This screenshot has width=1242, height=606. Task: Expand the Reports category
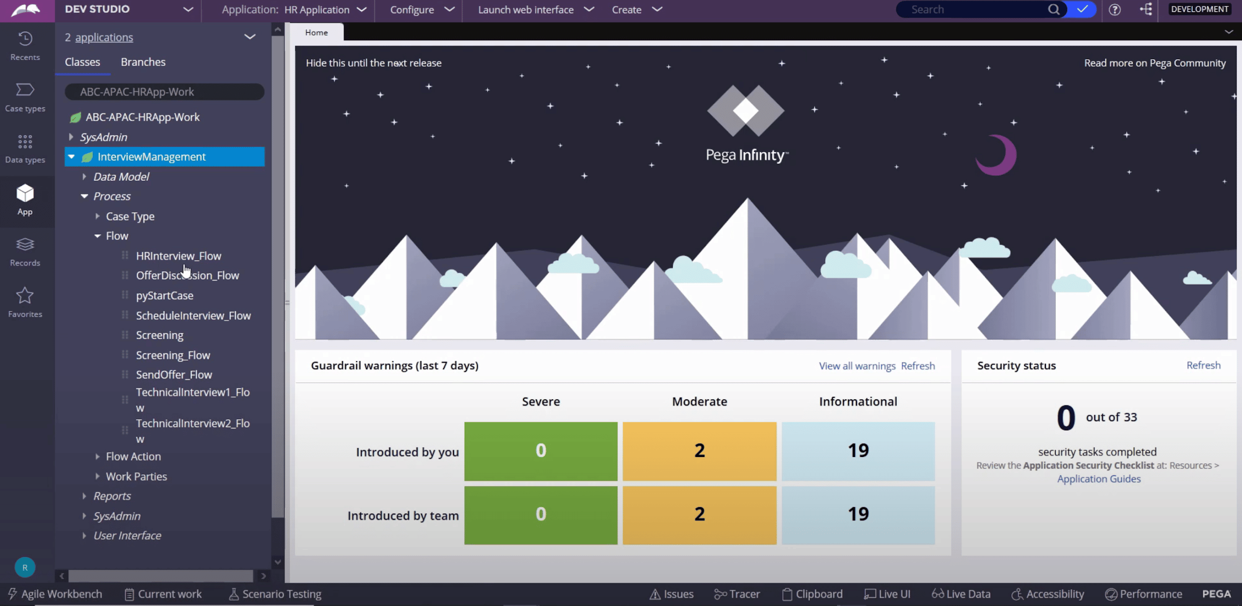[x=84, y=496]
